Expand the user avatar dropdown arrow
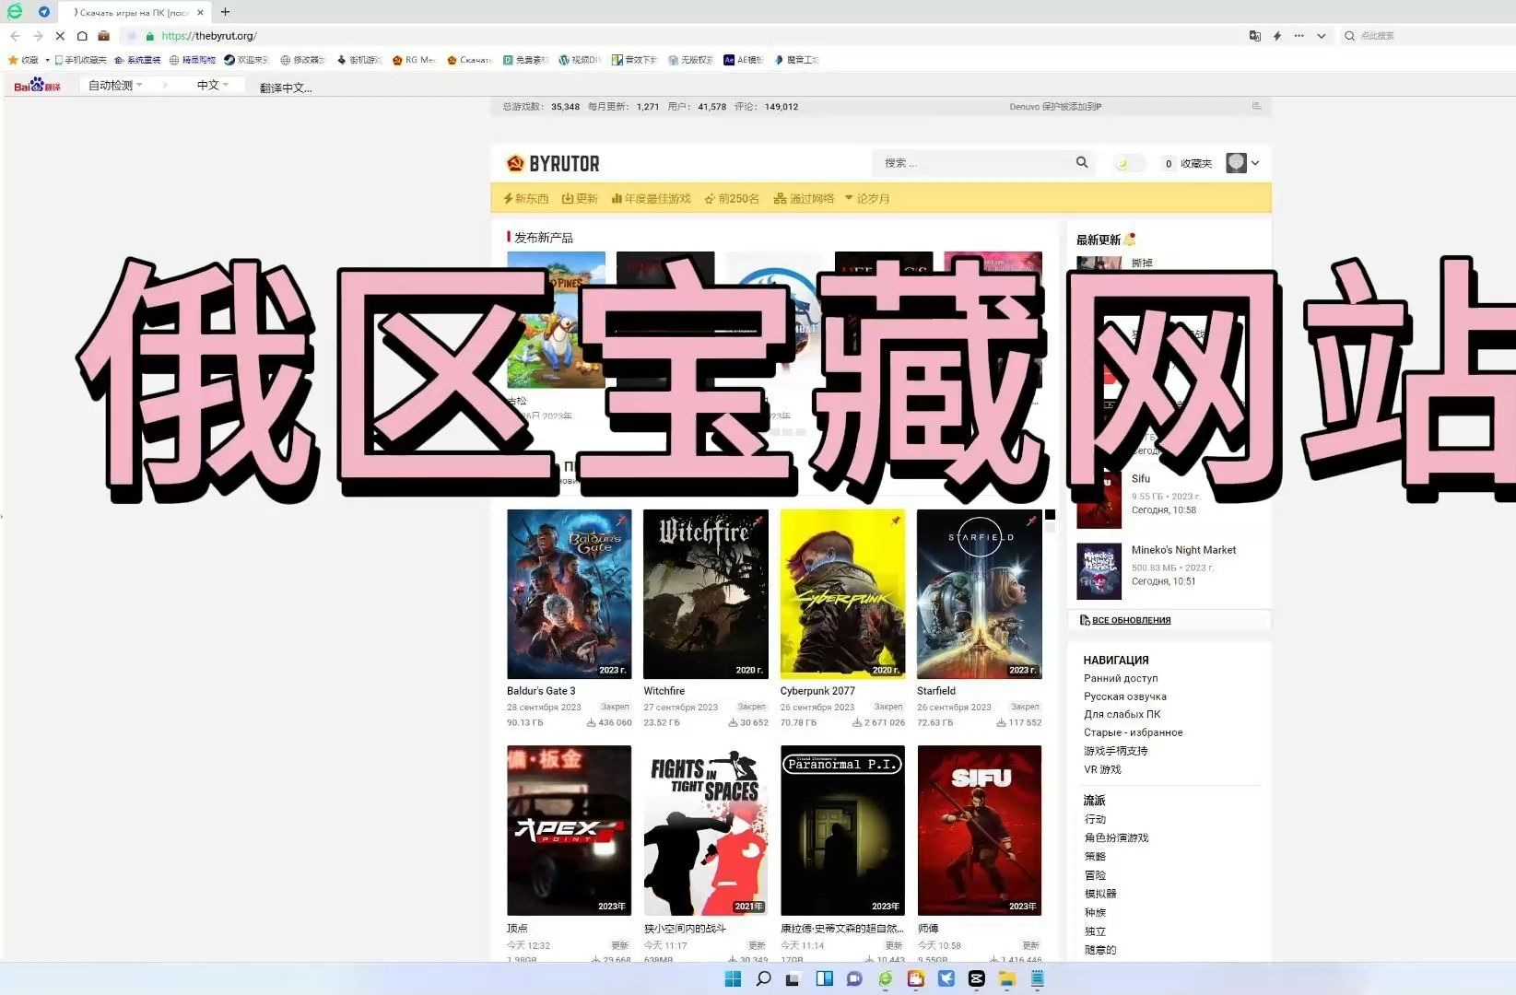Image resolution: width=1516 pixels, height=995 pixels. click(1255, 163)
